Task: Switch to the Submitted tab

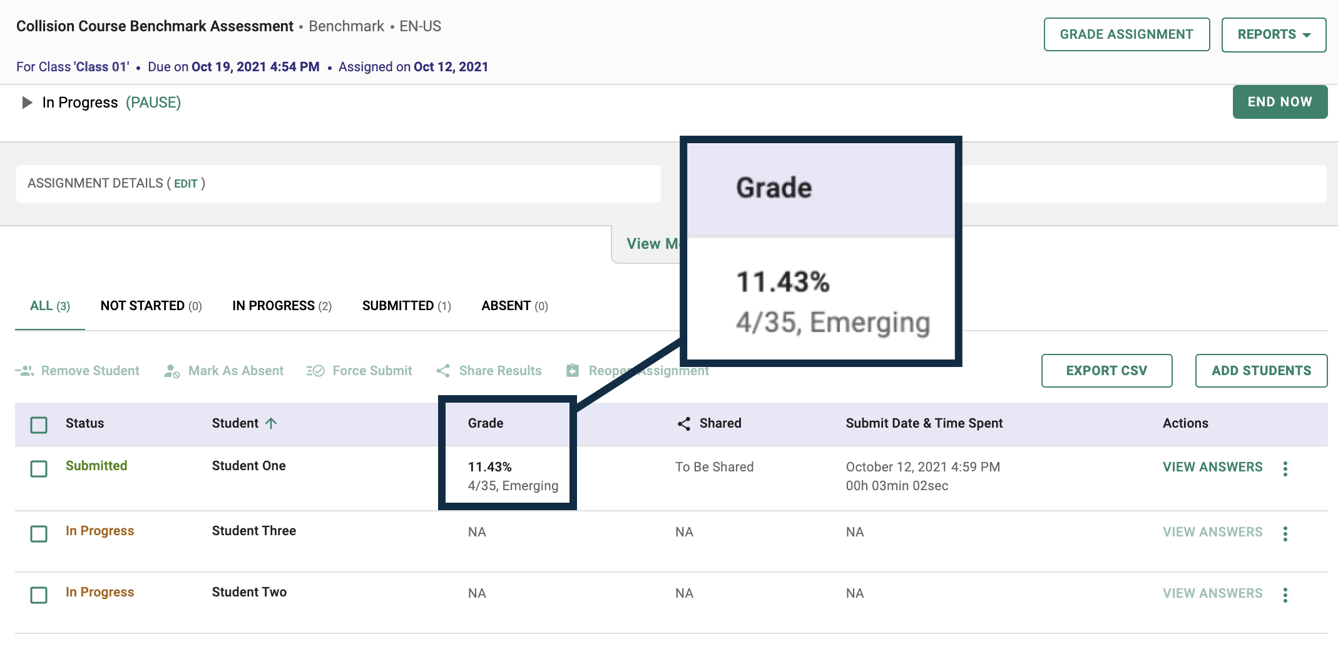Action: 406,306
